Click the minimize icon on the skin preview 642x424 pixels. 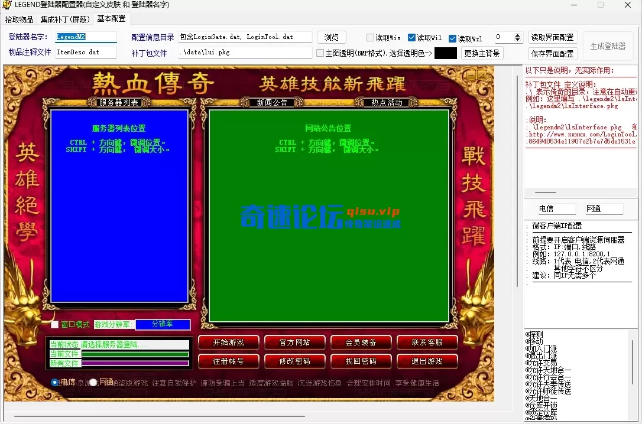click(471, 75)
